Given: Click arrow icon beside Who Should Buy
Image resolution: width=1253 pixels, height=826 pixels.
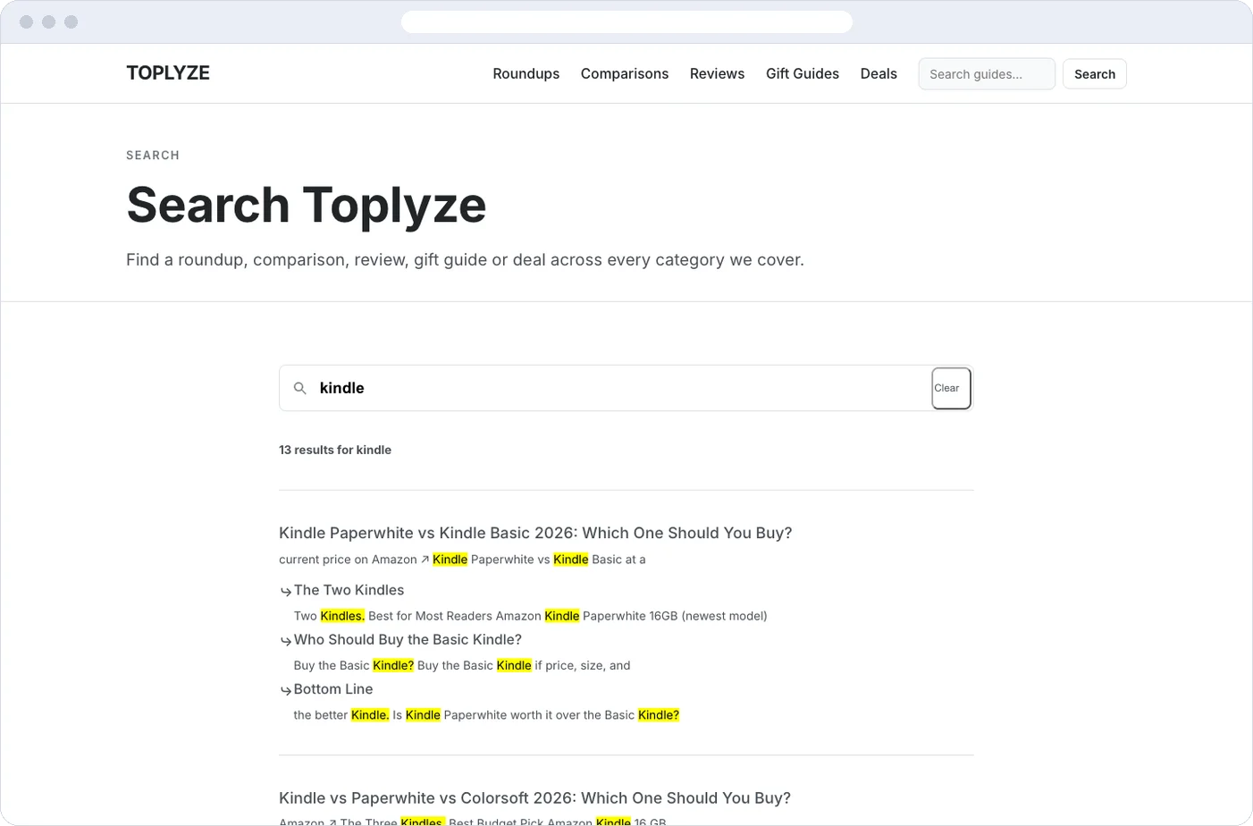Looking at the screenshot, I should point(286,640).
